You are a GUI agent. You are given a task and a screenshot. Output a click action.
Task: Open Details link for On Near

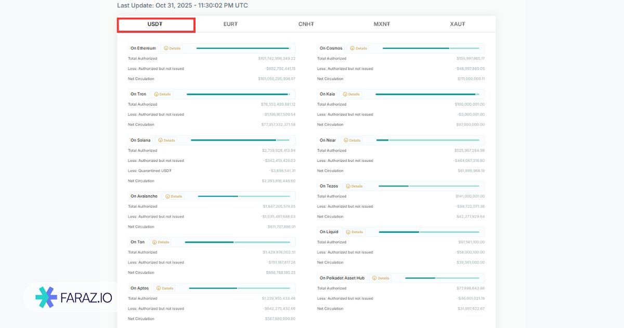352,141
